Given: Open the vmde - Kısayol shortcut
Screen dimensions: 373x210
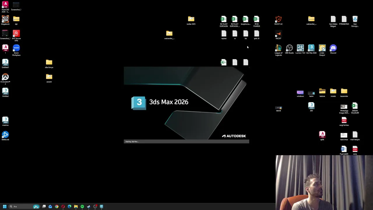Looking at the screenshot, I should (x=322, y=50).
